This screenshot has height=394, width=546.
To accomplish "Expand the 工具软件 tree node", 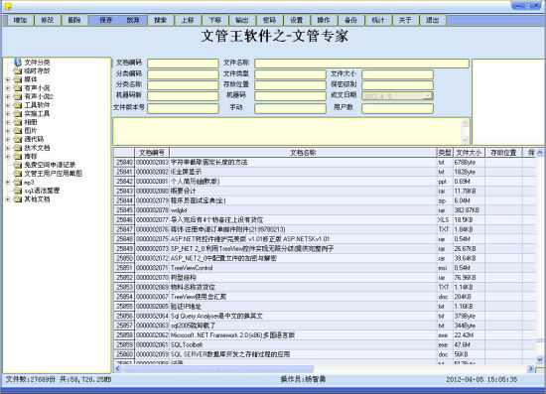I will pos(8,105).
